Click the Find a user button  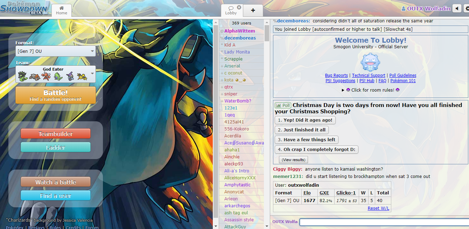click(56, 195)
